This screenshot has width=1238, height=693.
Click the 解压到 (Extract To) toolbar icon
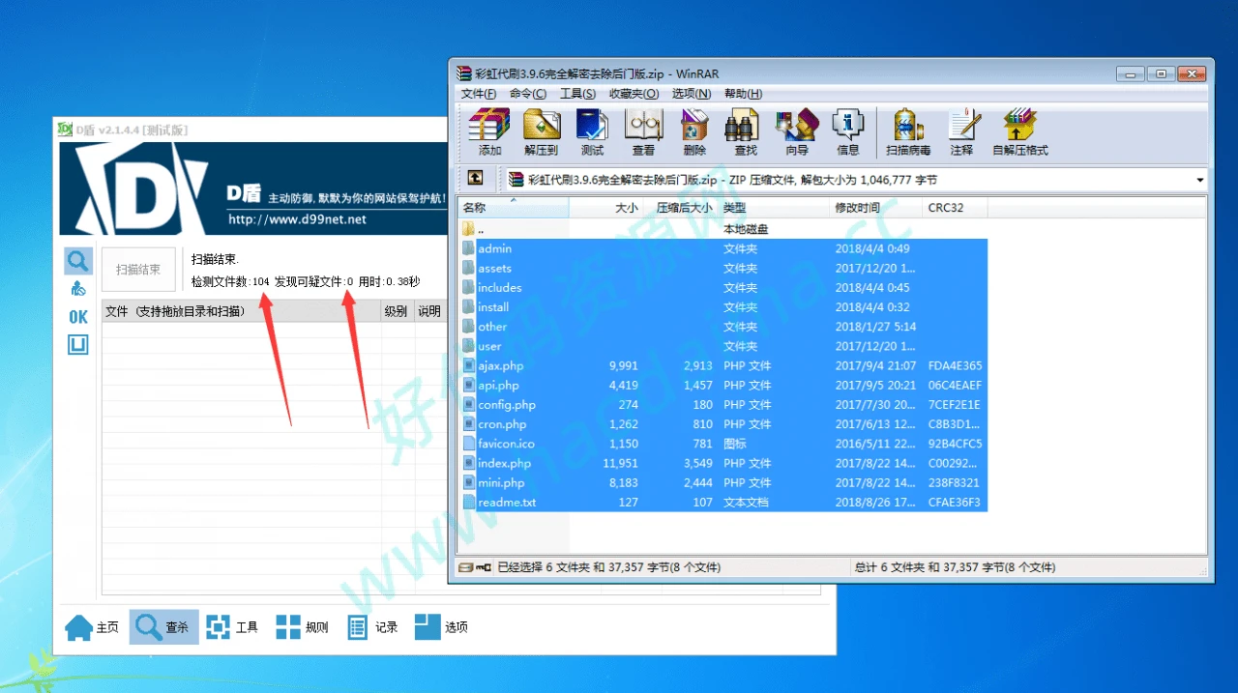pyautogui.click(x=542, y=130)
